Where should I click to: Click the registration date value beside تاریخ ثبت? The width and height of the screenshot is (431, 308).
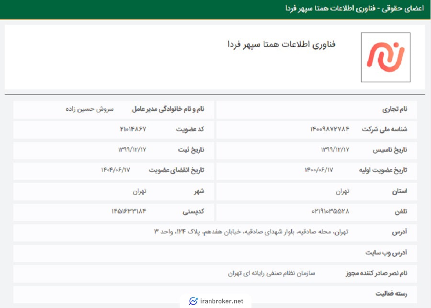pos(132,150)
